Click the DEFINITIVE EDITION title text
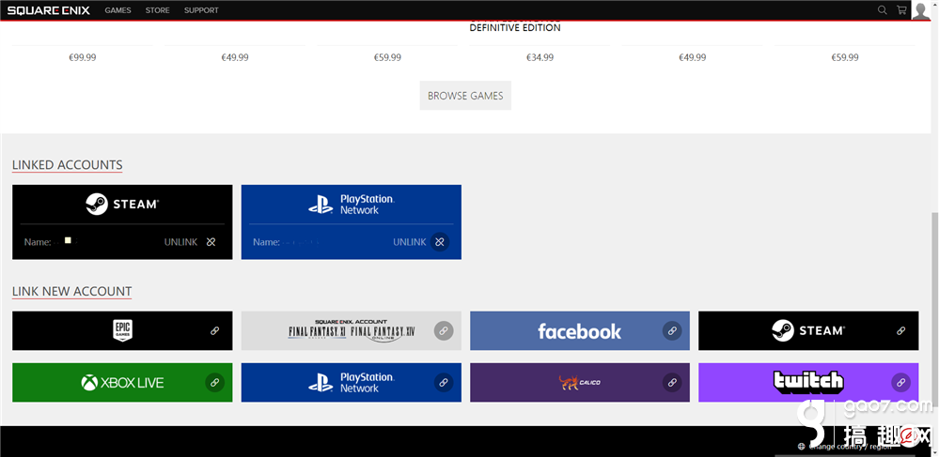Viewport: 939px width, 457px height. 515,27
